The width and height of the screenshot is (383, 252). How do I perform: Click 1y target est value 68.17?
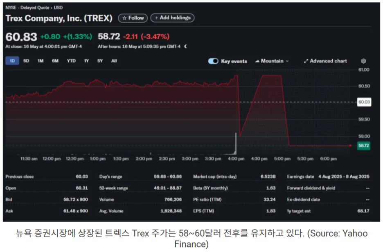(363, 211)
